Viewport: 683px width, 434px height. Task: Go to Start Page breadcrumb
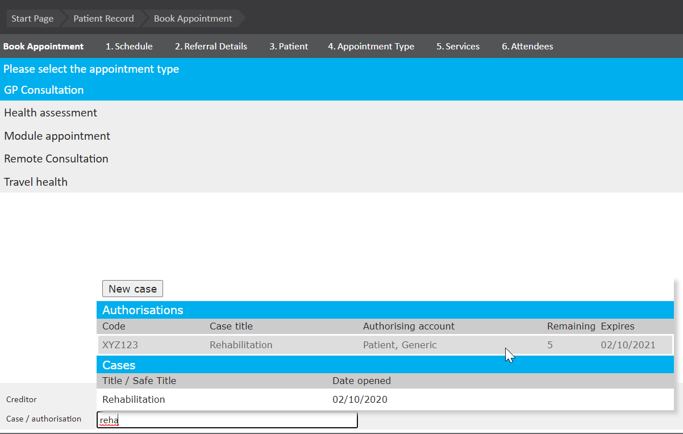click(x=32, y=19)
